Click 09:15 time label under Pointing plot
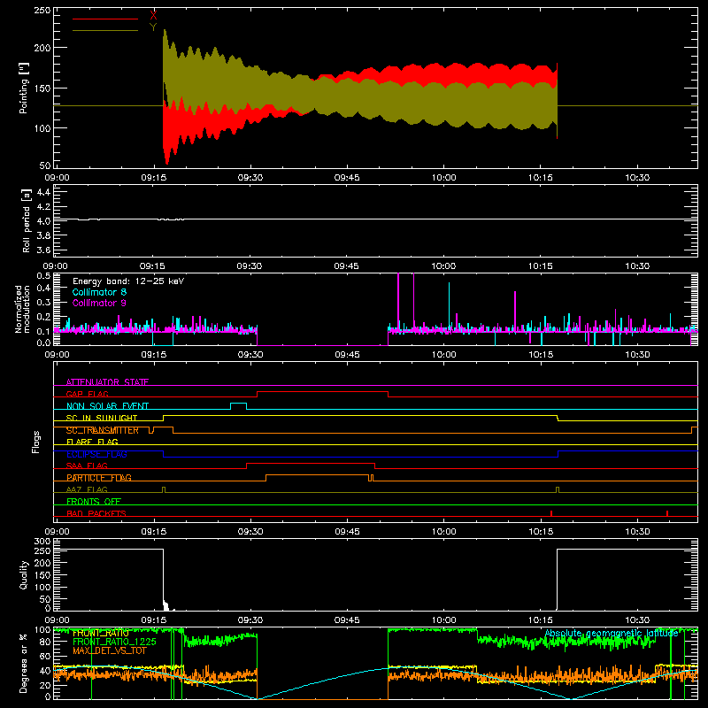 coord(153,178)
